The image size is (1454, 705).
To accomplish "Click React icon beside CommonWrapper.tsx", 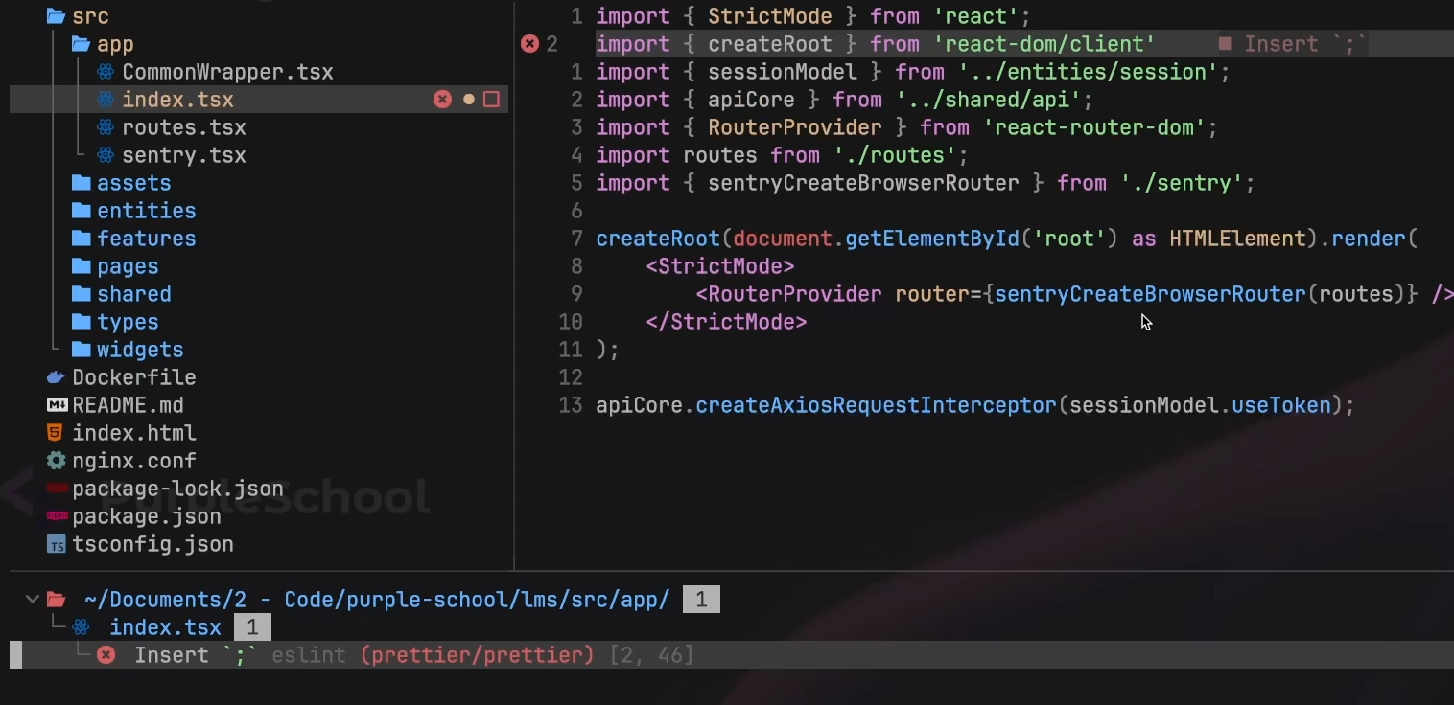I will (106, 72).
